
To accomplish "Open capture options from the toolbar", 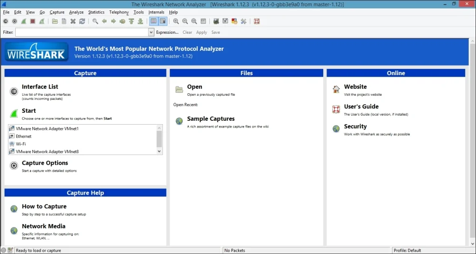I will 14,21.
